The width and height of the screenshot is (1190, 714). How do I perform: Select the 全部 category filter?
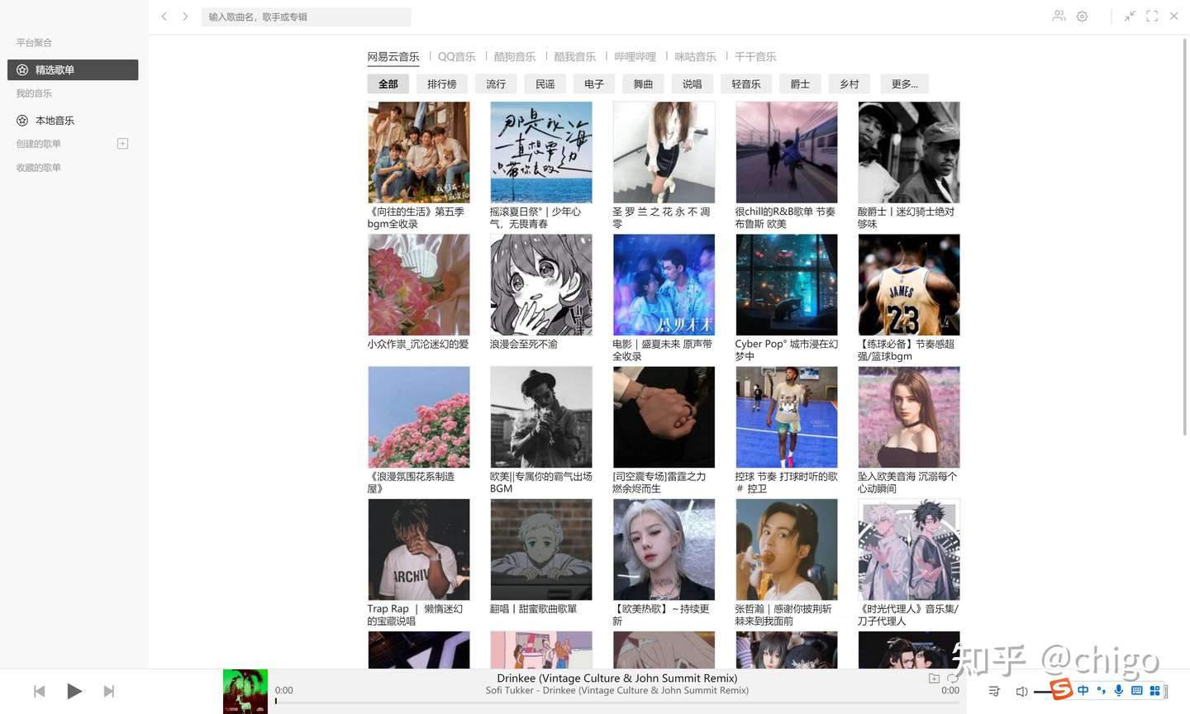pos(388,84)
